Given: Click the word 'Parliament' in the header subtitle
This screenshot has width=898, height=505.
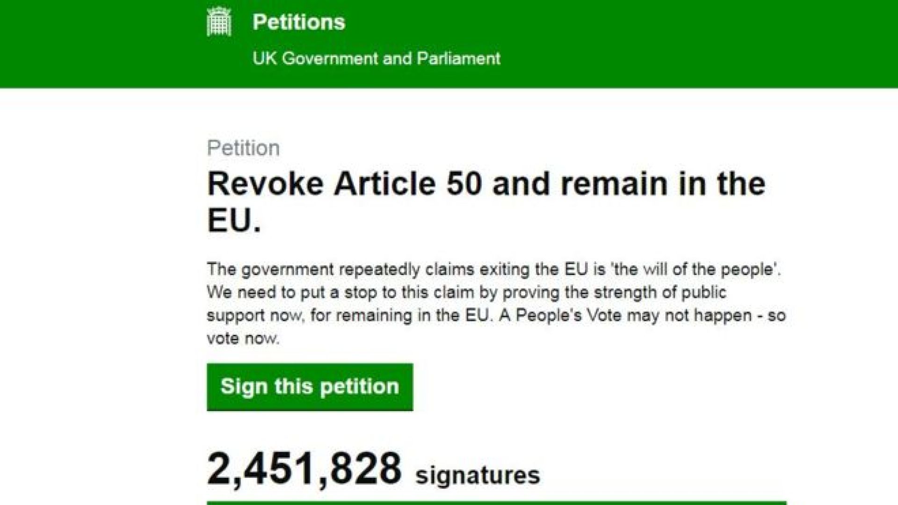Looking at the screenshot, I should coord(458,58).
